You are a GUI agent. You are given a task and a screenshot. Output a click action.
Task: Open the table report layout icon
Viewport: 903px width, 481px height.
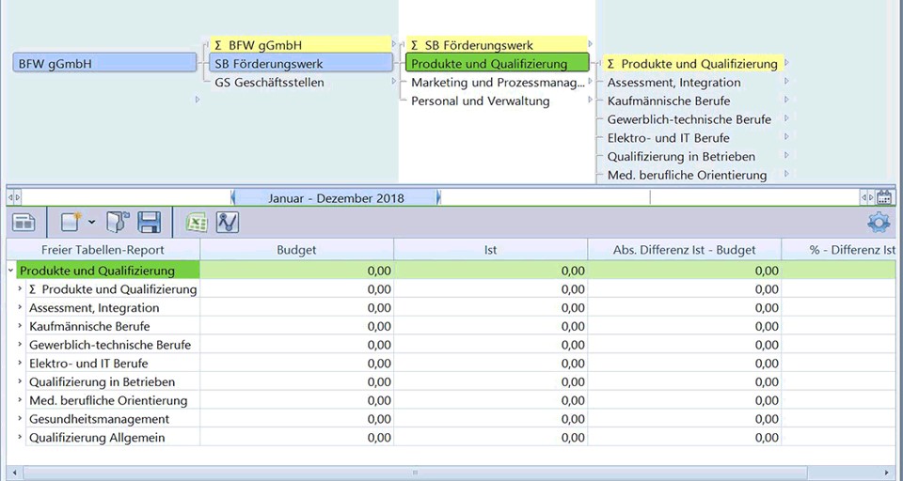click(24, 223)
